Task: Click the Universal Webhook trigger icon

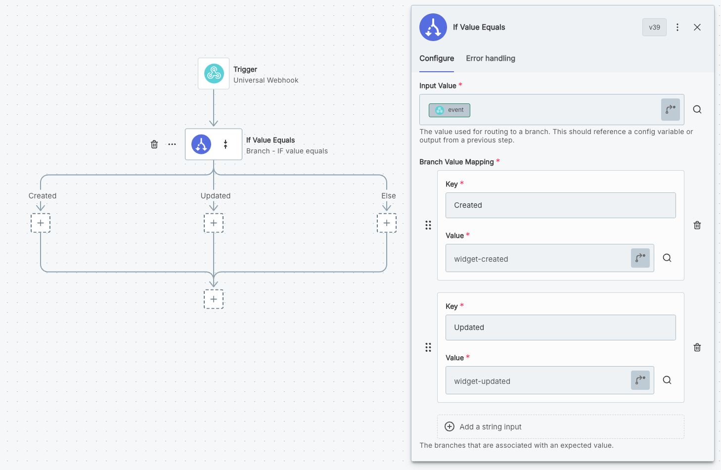Action: (214, 74)
